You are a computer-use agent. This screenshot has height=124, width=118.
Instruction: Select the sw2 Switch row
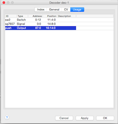coord(59,20)
